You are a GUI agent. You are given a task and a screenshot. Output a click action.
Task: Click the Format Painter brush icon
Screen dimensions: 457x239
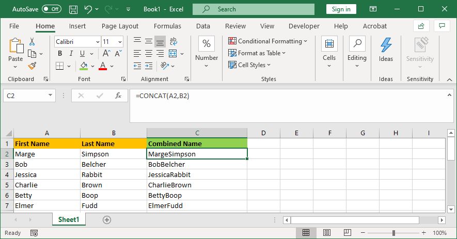pyautogui.click(x=32, y=66)
